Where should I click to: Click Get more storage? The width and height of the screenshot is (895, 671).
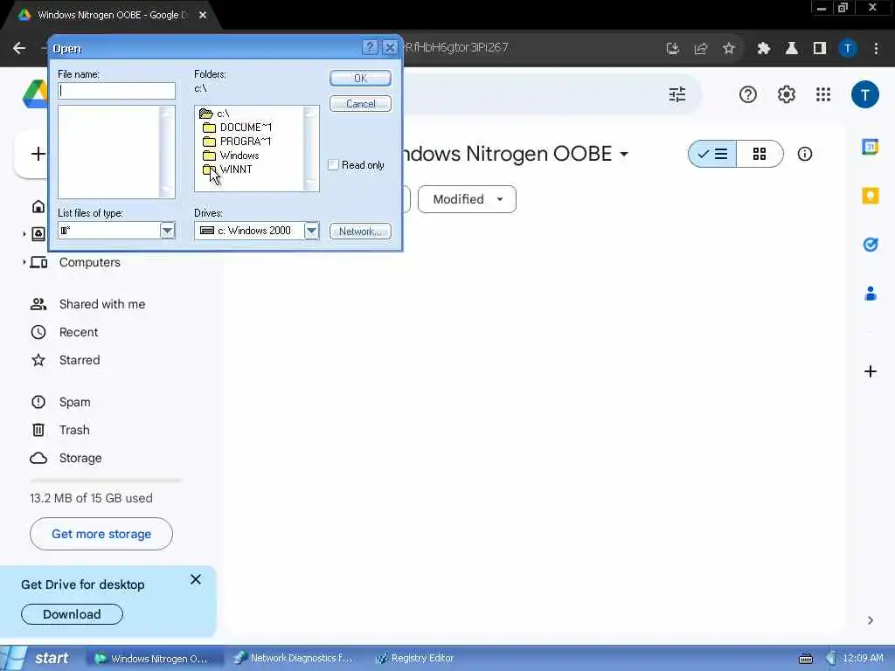pyautogui.click(x=101, y=534)
